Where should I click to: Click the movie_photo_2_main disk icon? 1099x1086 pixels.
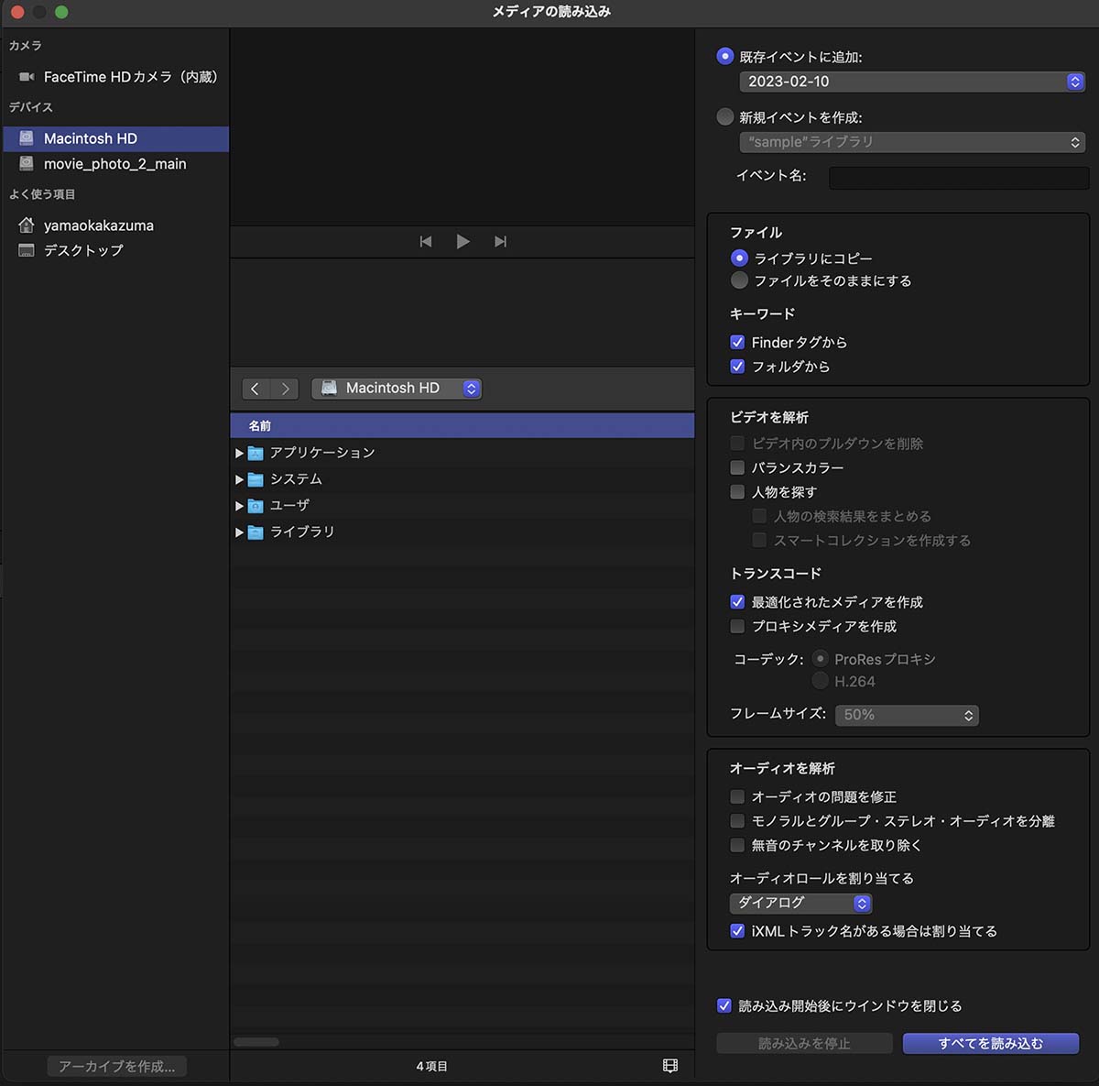(x=27, y=164)
